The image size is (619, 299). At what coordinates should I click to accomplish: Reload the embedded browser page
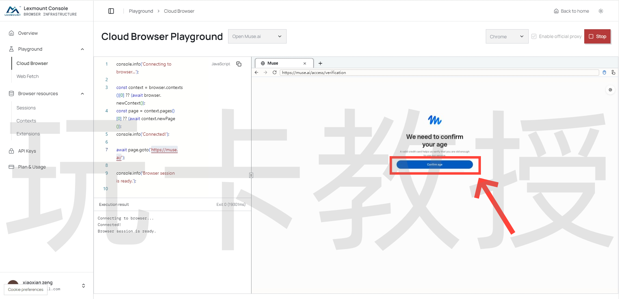tap(275, 72)
